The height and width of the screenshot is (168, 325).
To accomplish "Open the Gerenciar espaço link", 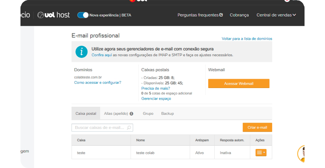I will [156, 99].
